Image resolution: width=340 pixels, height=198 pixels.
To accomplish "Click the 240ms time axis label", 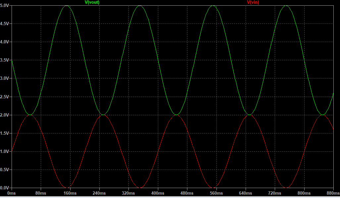I will 99,193.
